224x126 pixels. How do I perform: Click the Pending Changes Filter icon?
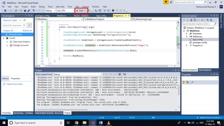click(202, 20)
